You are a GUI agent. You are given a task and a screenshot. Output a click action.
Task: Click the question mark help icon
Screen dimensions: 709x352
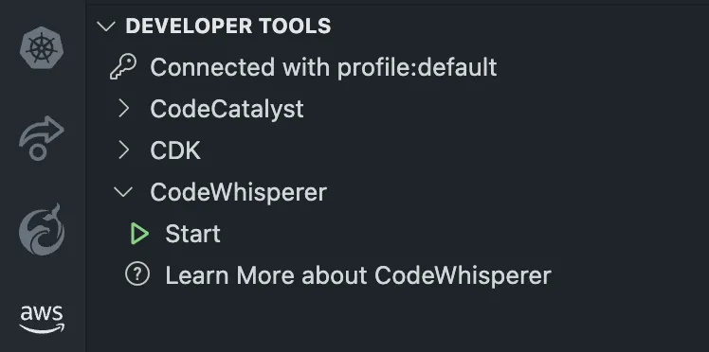point(137,274)
